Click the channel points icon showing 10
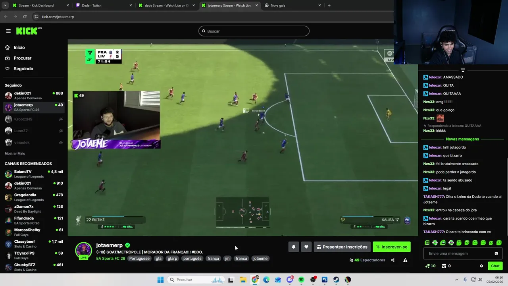Viewport: 508px width, 286px height. pos(430,266)
